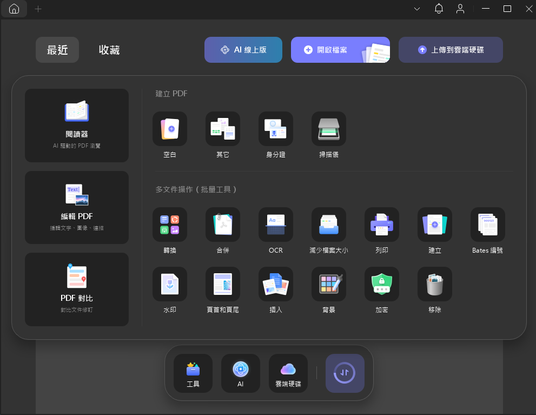This screenshot has width=536, height=415.
Task: Open the 閱讀器 reader card
Action: [x=77, y=126]
